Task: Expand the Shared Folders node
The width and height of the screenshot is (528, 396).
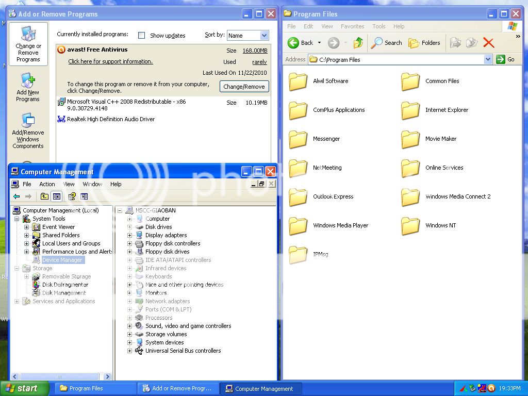Action: pos(26,235)
